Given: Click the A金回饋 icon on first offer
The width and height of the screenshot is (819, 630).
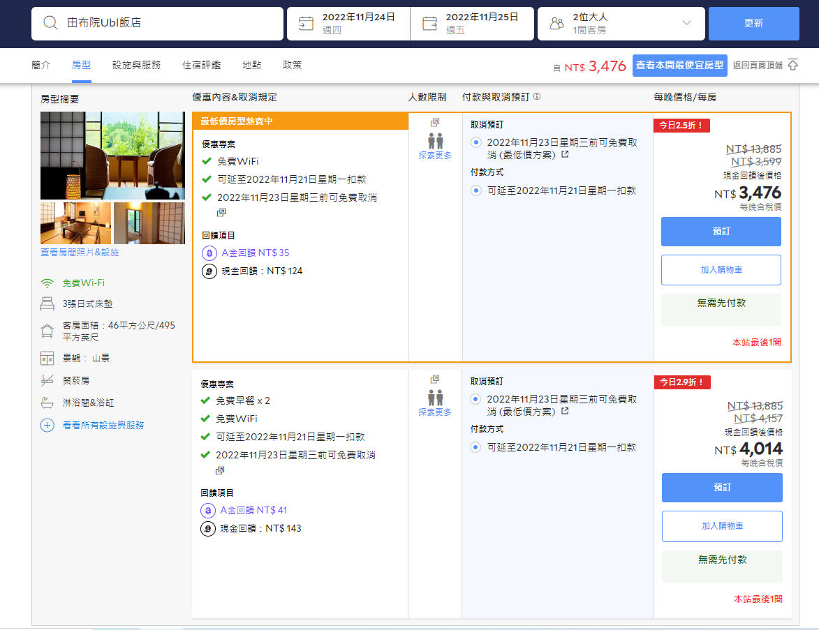Looking at the screenshot, I should pyautogui.click(x=209, y=252).
